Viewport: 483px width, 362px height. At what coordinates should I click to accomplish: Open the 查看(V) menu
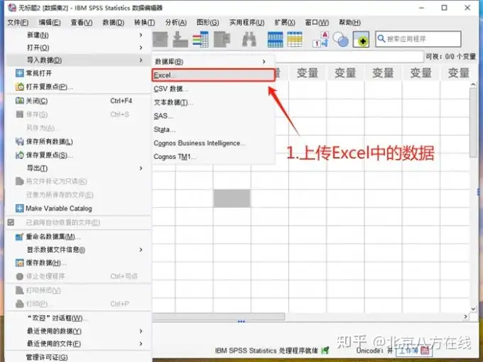(81, 23)
